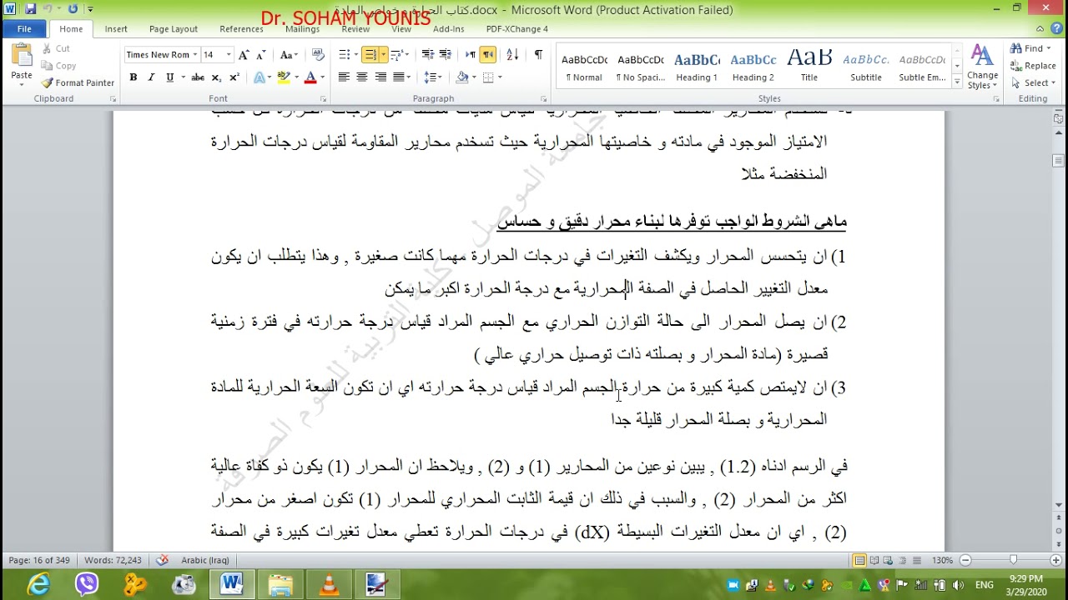Open the Select dropdown in Editing
Viewport: 1068px width, 600px height.
point(1034,82)
